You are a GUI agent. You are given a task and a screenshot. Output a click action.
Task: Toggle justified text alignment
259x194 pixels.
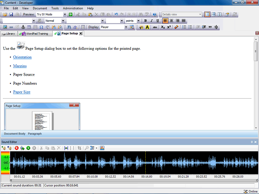point(183,21)
